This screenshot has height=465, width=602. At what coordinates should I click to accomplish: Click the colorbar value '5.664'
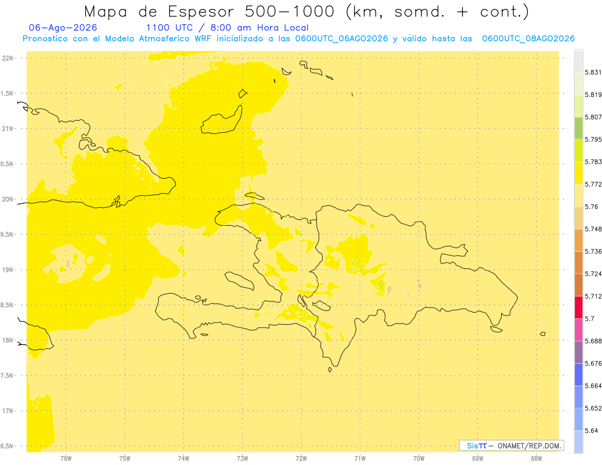(593, 386)
